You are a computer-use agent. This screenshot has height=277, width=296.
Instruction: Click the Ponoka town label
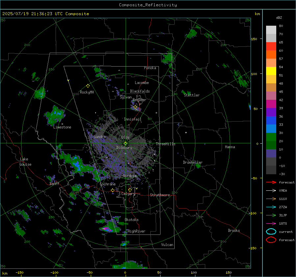coord(150,68)
